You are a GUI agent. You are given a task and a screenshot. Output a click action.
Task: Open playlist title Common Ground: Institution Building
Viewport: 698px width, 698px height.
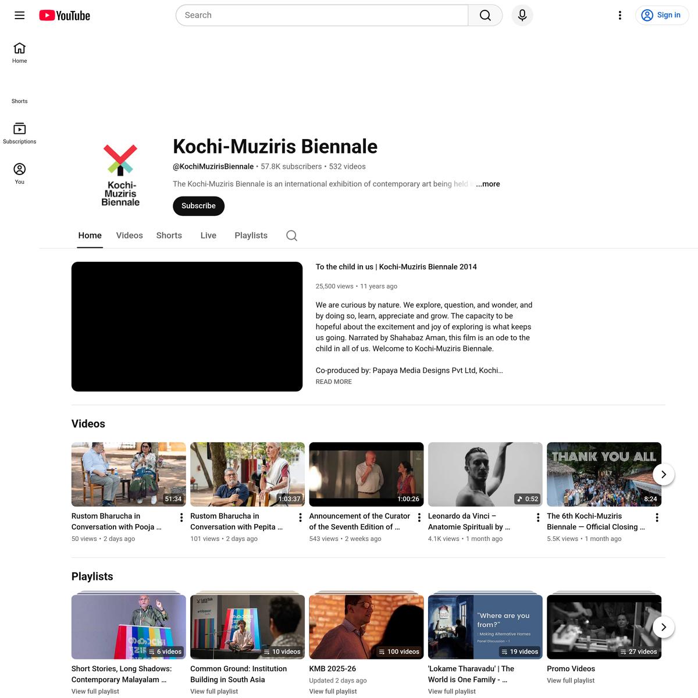tap(238, 674)
